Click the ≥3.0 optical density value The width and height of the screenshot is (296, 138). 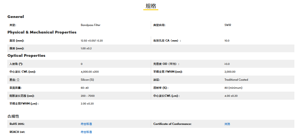coord(227,64)
